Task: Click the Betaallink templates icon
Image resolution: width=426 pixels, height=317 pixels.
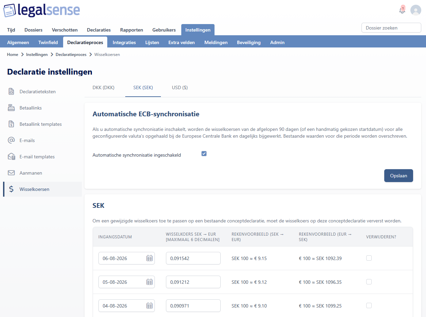Action: pos(11,124)
